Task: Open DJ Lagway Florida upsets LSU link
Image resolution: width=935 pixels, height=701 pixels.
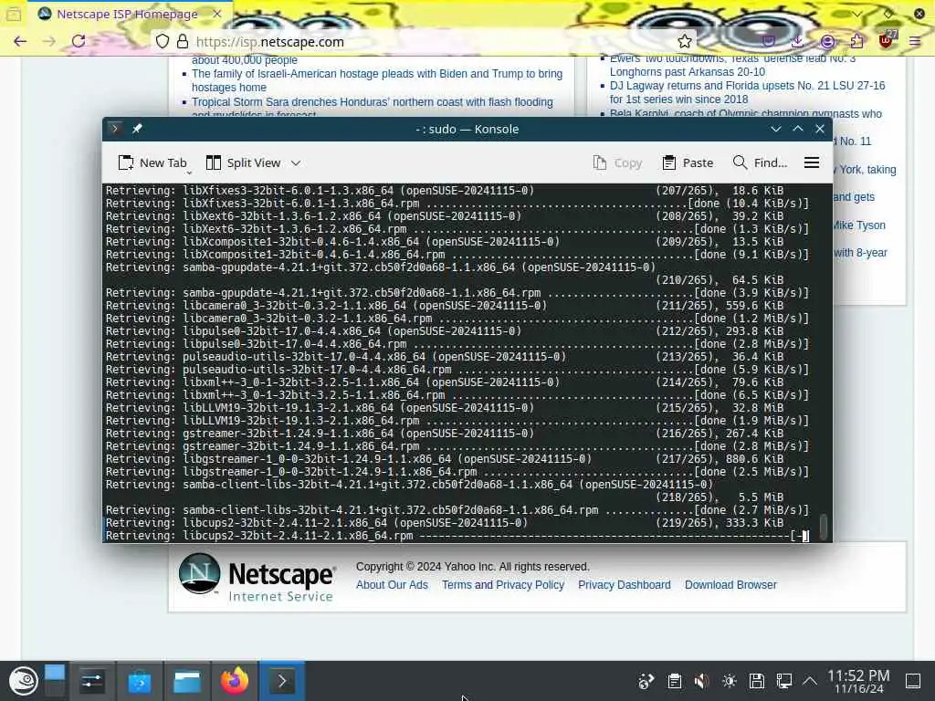Action: coord(747,92)
